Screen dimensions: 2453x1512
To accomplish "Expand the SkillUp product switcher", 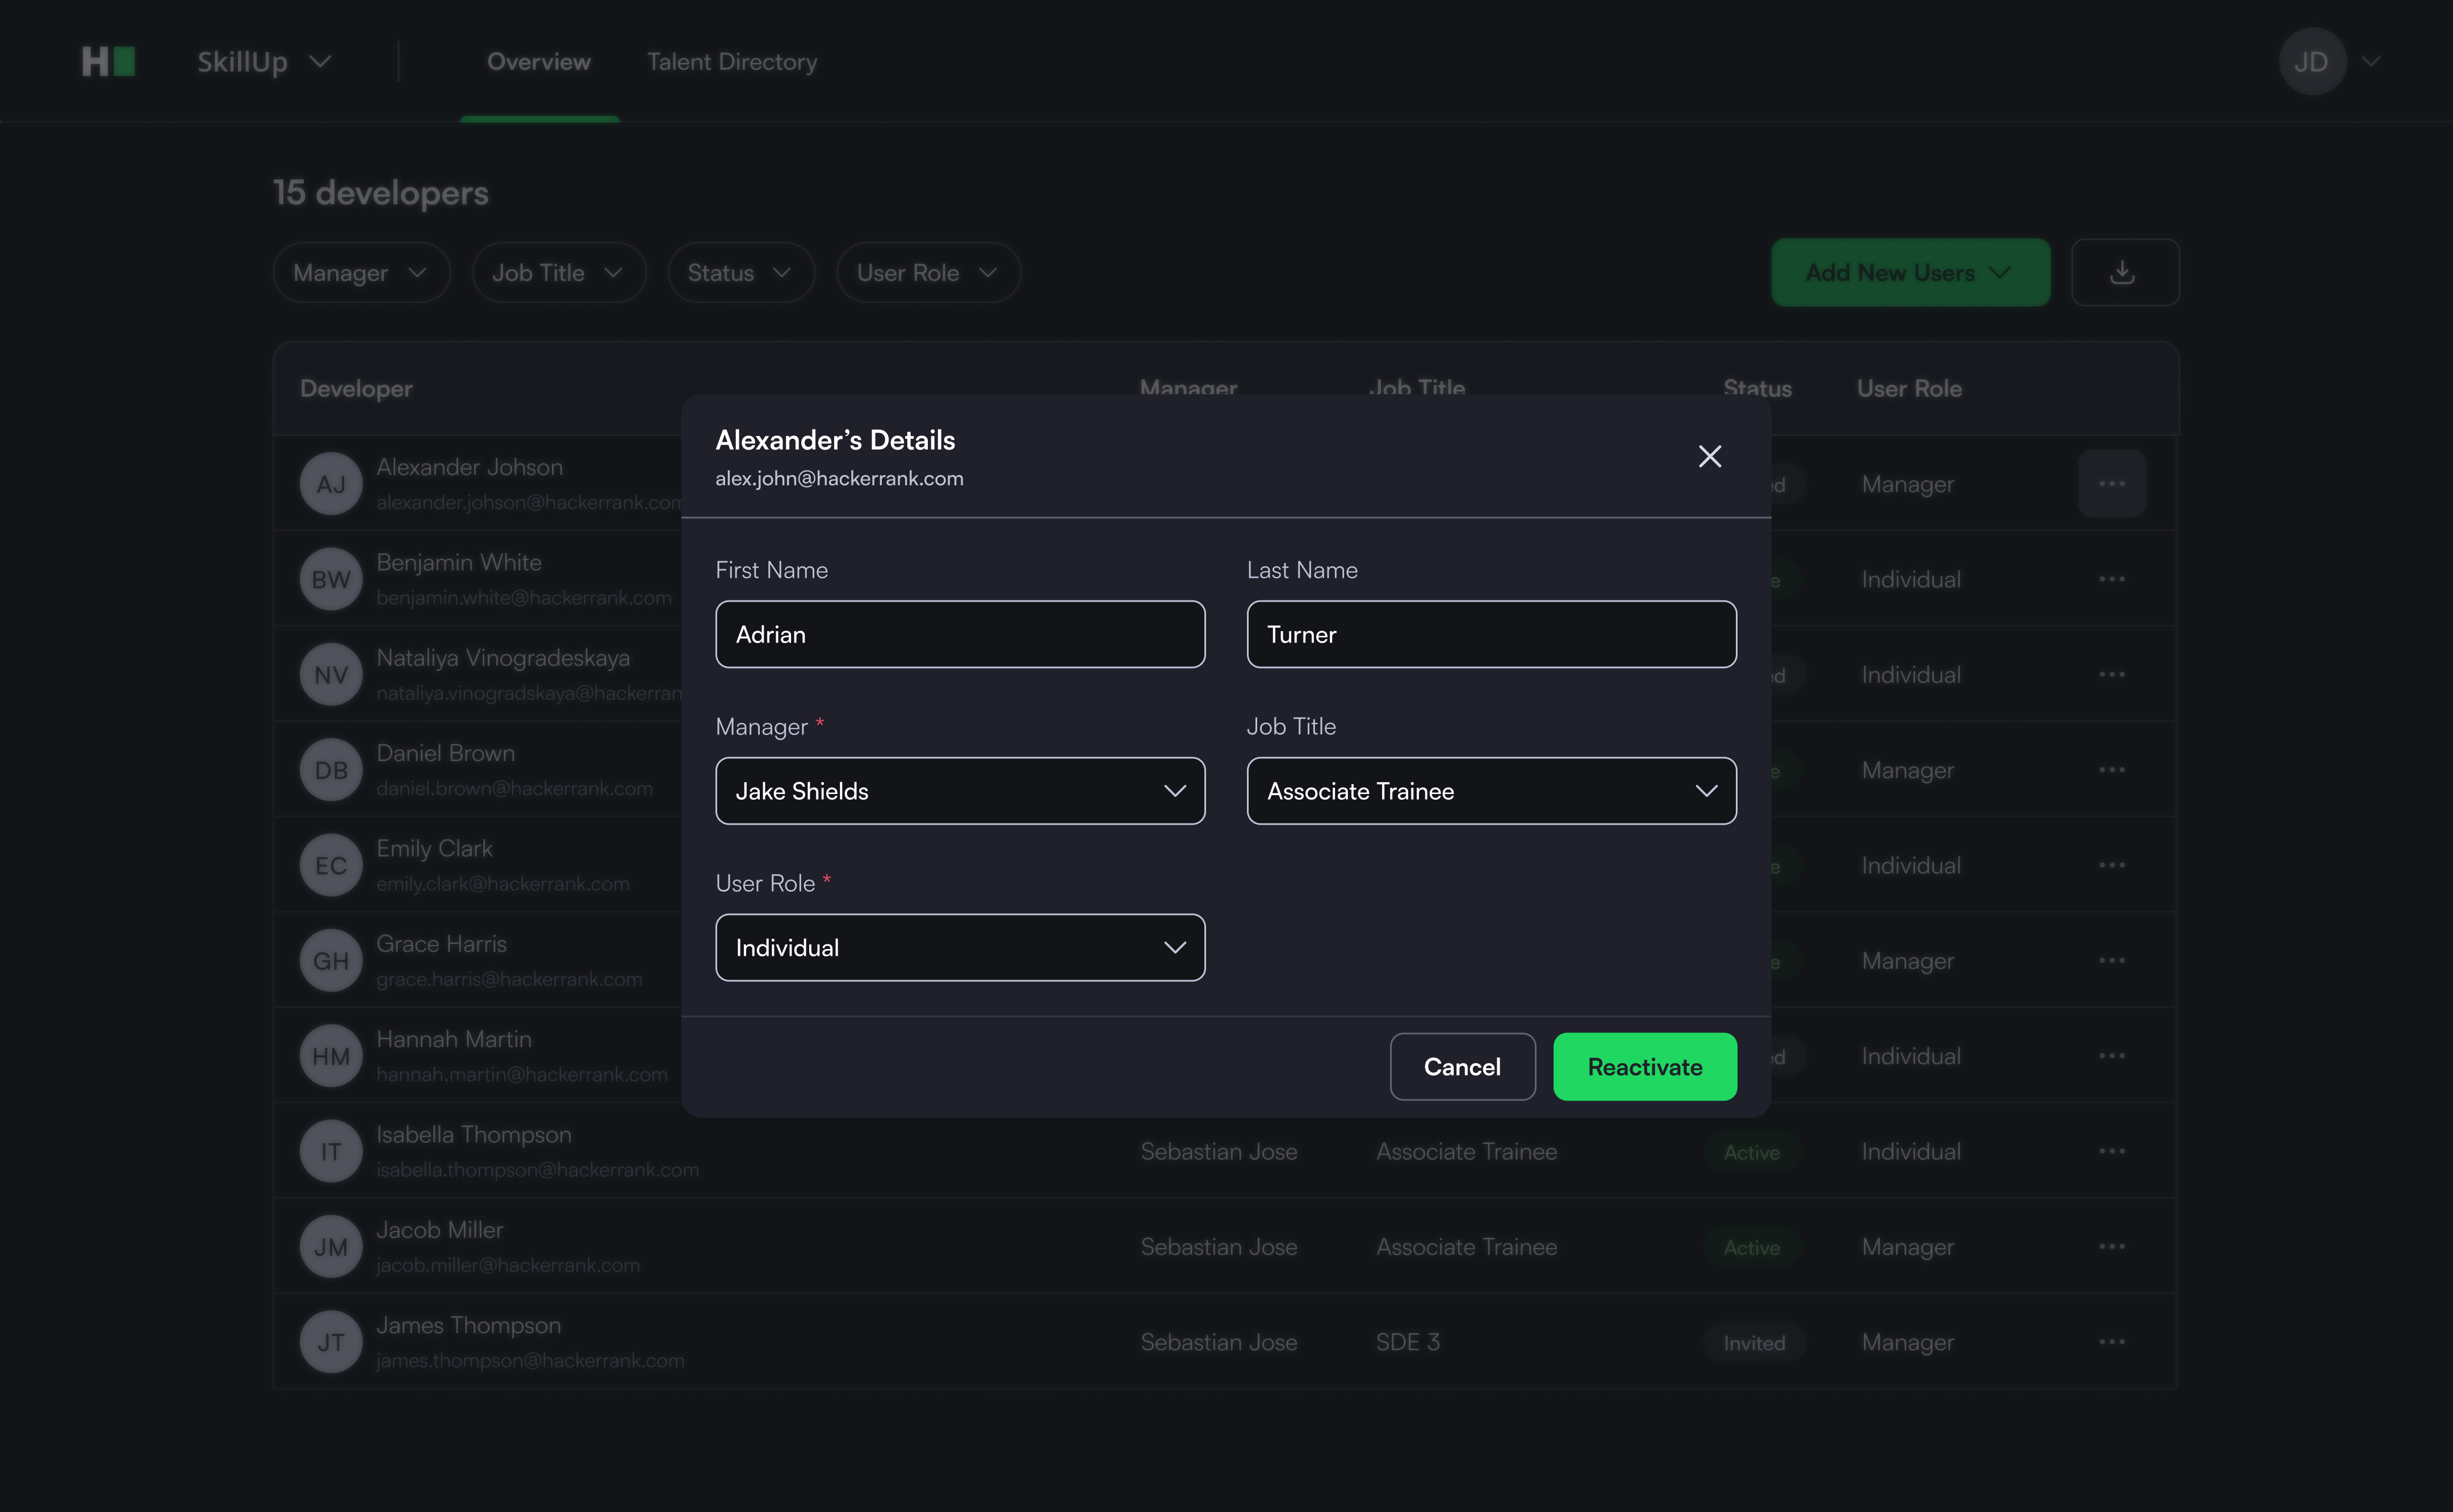I will pos(264,62).
